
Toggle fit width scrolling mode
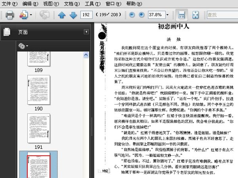point(182,15)
